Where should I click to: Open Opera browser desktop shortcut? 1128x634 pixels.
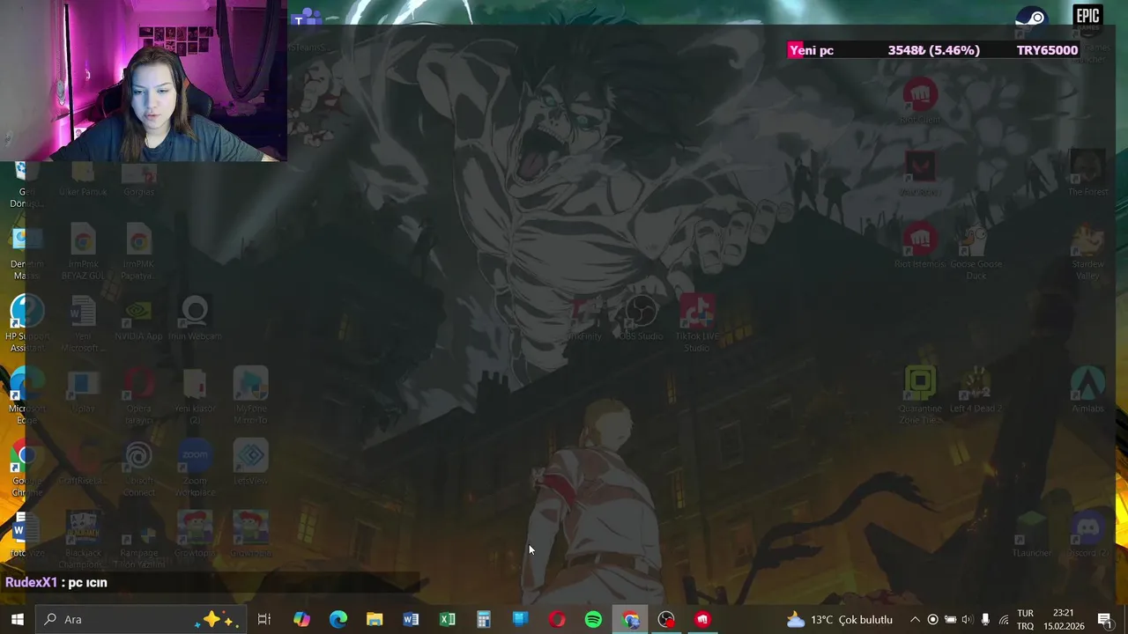point(138,396)
